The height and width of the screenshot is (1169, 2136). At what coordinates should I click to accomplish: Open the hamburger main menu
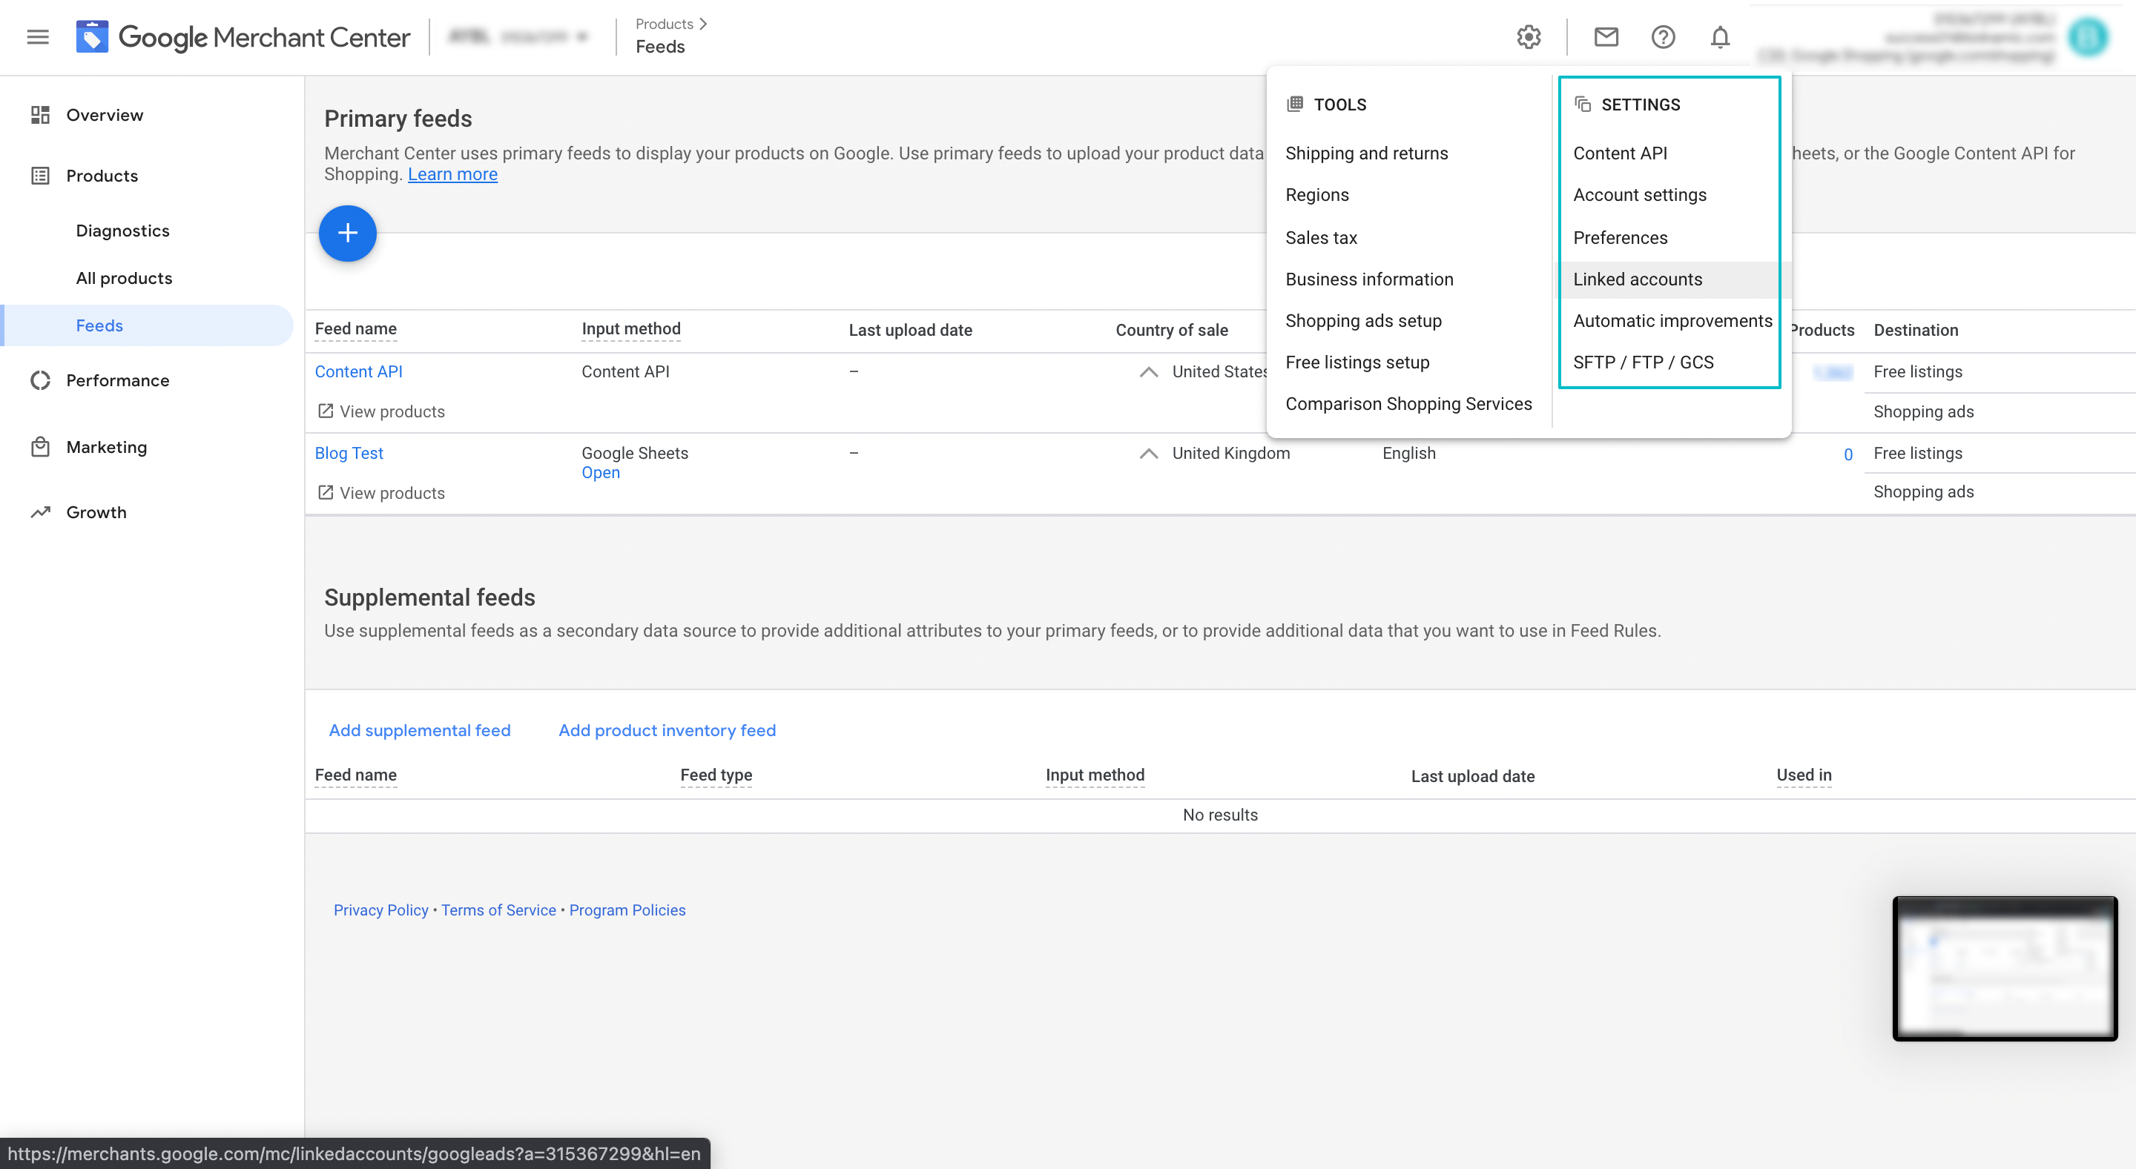38,37
